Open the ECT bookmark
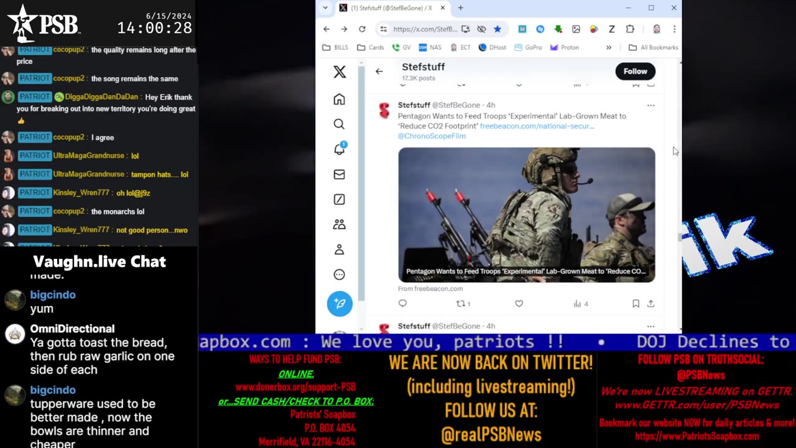This screenshot has height=448, width=796. pos(460,47)
